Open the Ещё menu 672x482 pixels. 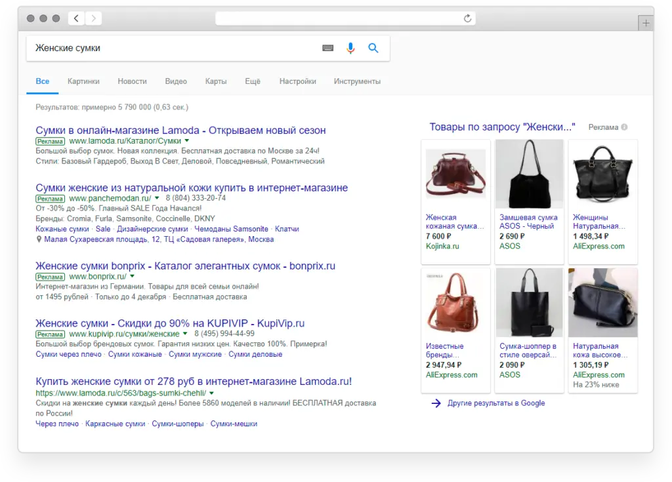tap(253, 81)
